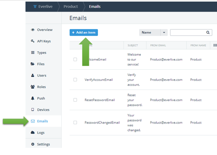Click the Push bell icon

pos(33,98)
